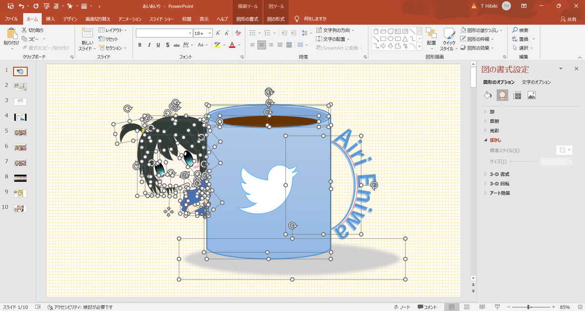This screenshot has height=311, width=585.
Task: Justify text alignment
Action: coord(280,44)
